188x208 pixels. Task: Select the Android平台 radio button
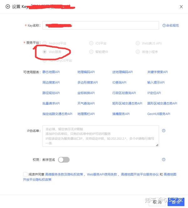tap(44, 43)
